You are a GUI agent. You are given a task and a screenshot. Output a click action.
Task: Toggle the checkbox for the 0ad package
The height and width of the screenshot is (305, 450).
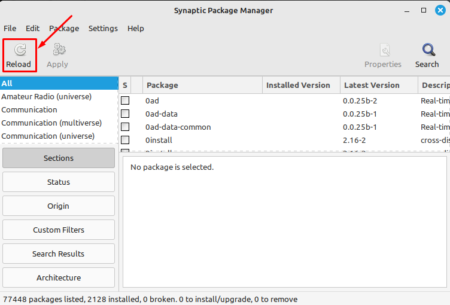125,100
